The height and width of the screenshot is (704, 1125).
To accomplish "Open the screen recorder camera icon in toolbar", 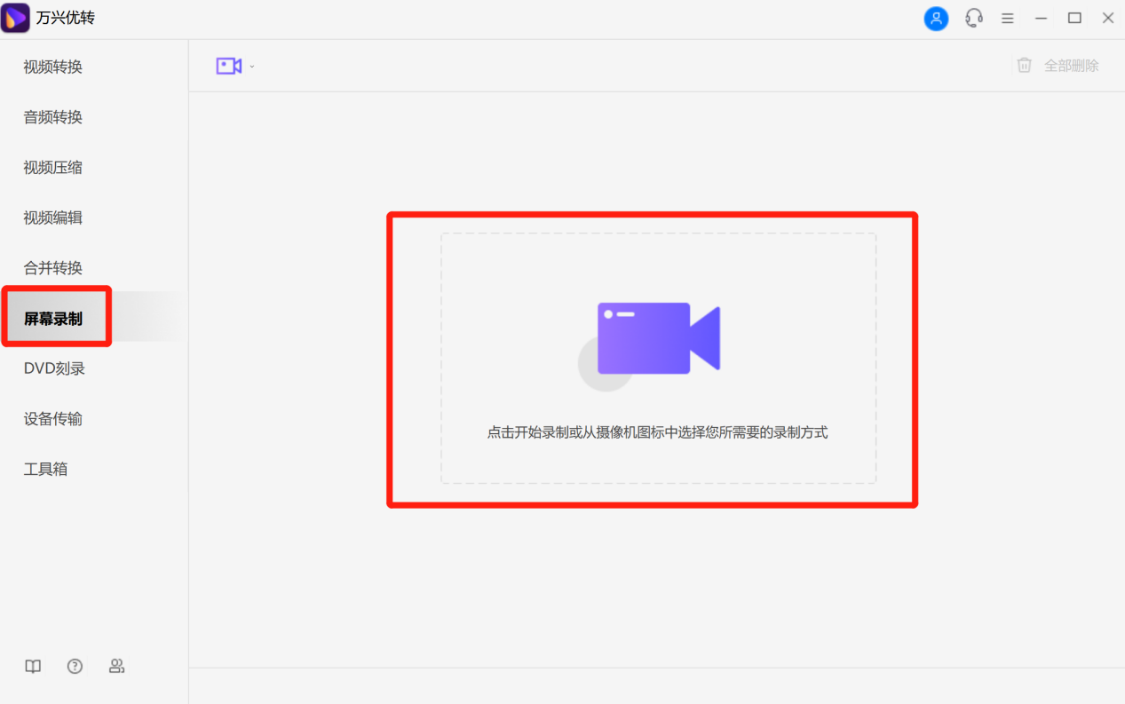I will [x=229, y=65].
